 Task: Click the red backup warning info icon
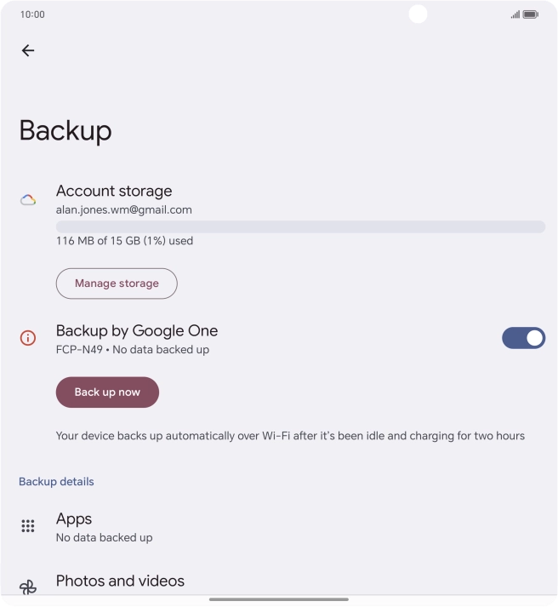(x=28, y=338)
